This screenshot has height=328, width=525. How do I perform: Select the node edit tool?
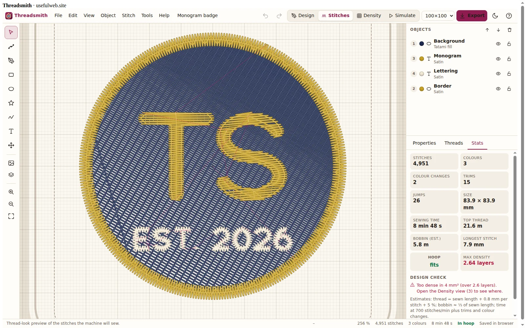point(11,47)
